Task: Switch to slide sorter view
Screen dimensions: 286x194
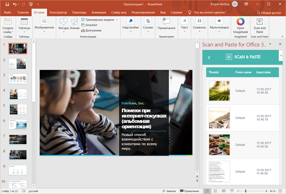Action: point(215,191)
